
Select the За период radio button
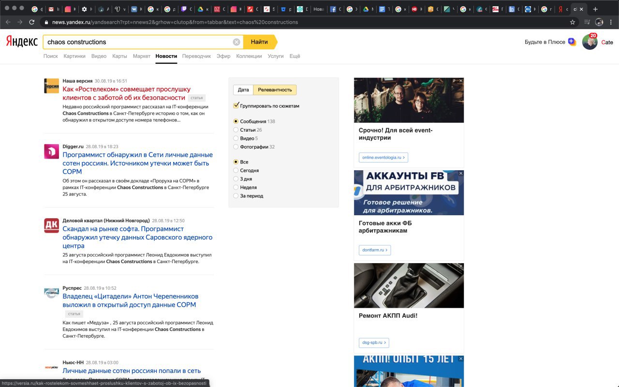point(236,196)
